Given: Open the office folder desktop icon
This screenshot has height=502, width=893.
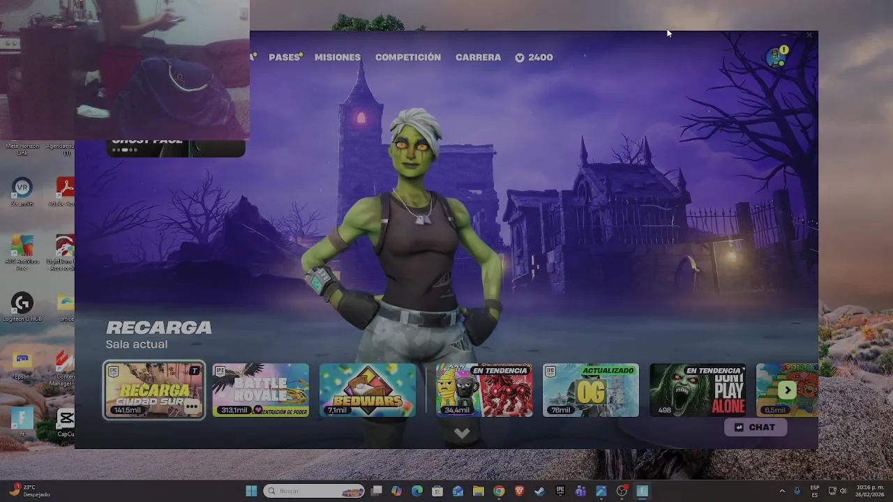Looking at the screenshot, I should 66,307.
